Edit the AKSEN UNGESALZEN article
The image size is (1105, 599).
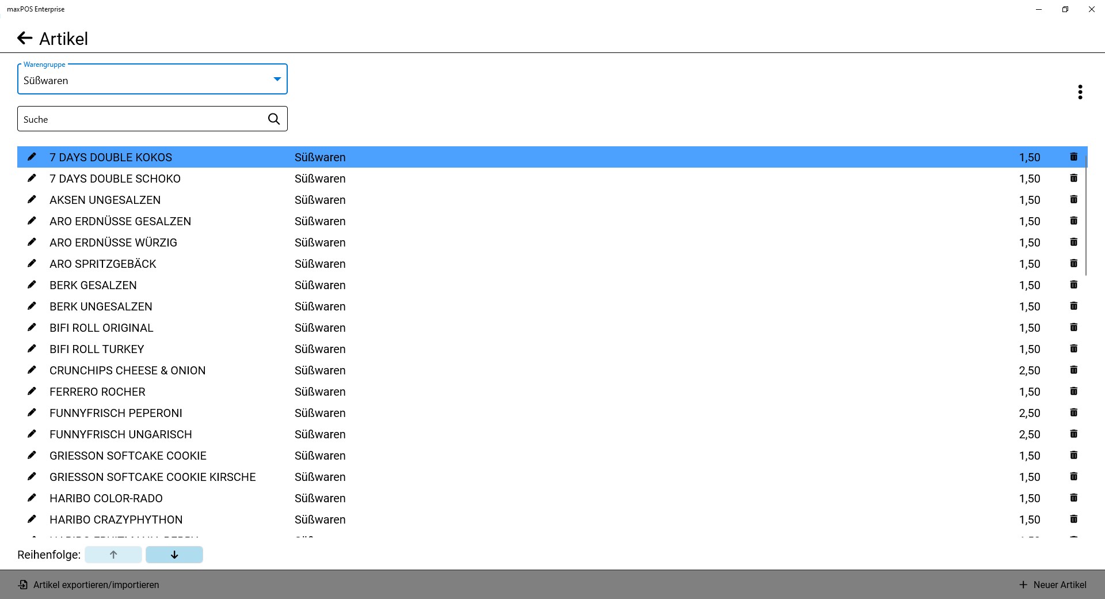[32, 199]
